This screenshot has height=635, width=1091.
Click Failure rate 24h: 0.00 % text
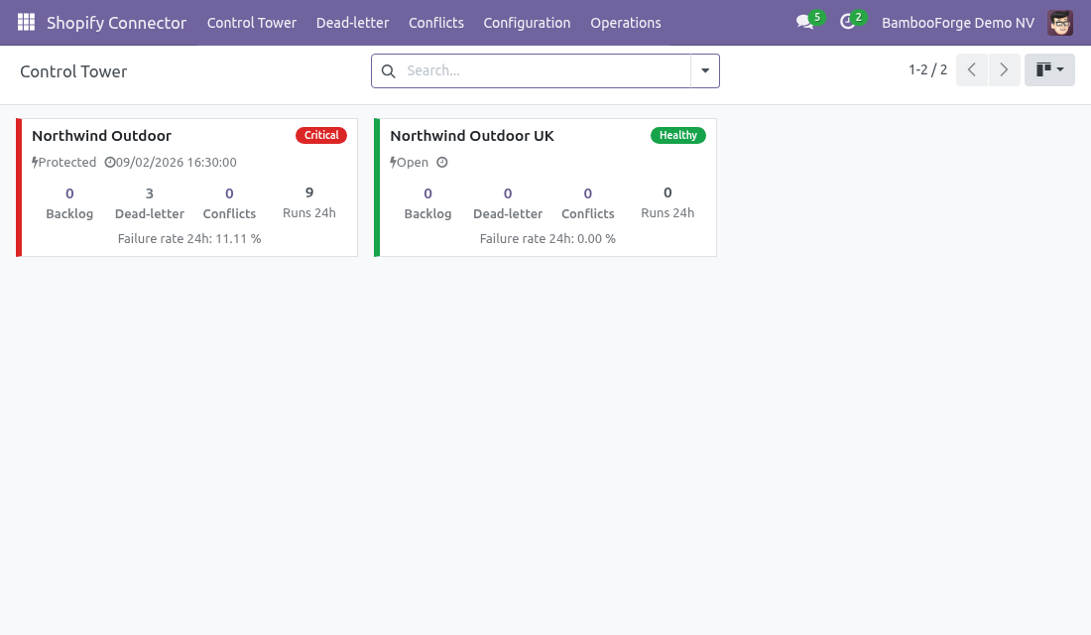pos(547,239)
